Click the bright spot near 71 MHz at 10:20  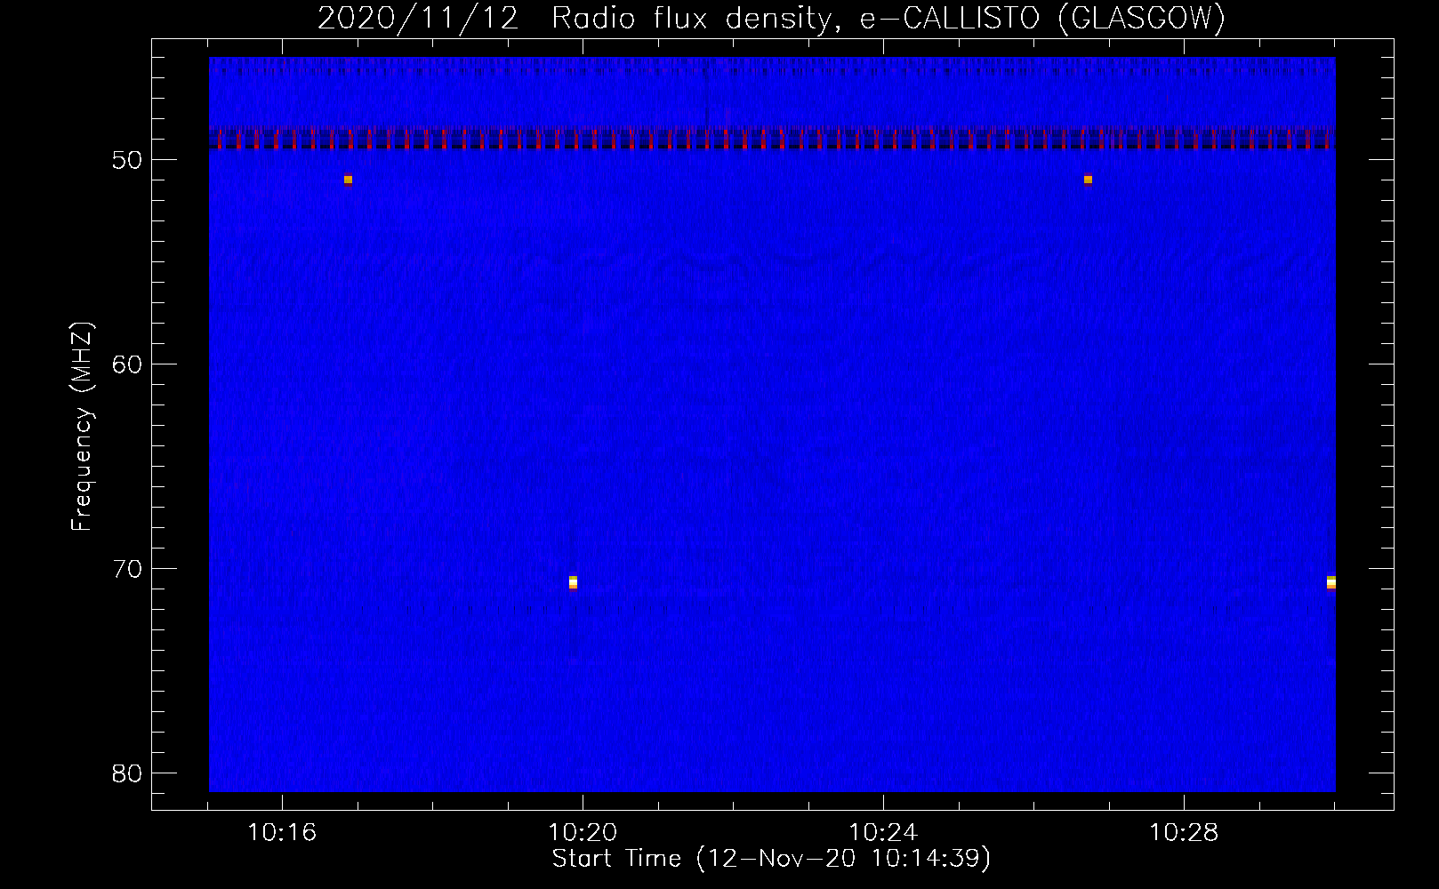[573, 582]
